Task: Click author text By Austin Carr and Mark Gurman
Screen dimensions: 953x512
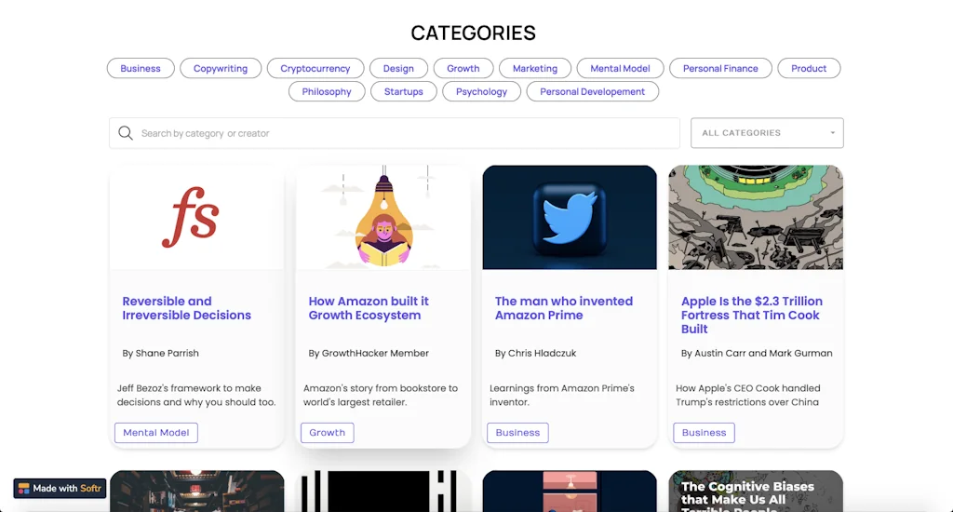Action: tap(757, 353)
